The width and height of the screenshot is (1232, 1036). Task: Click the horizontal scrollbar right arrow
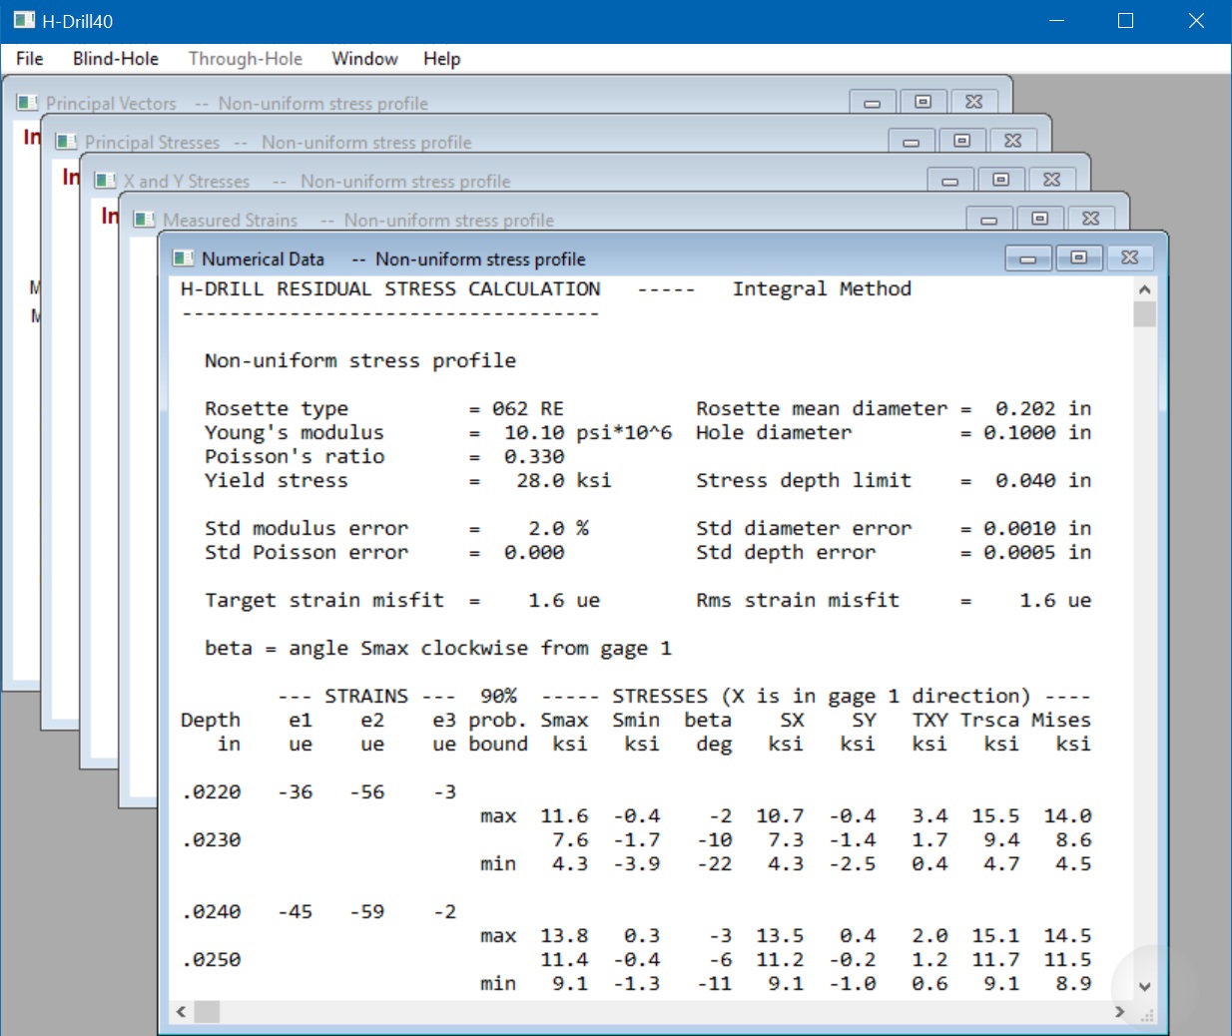pos(1120,1012)
